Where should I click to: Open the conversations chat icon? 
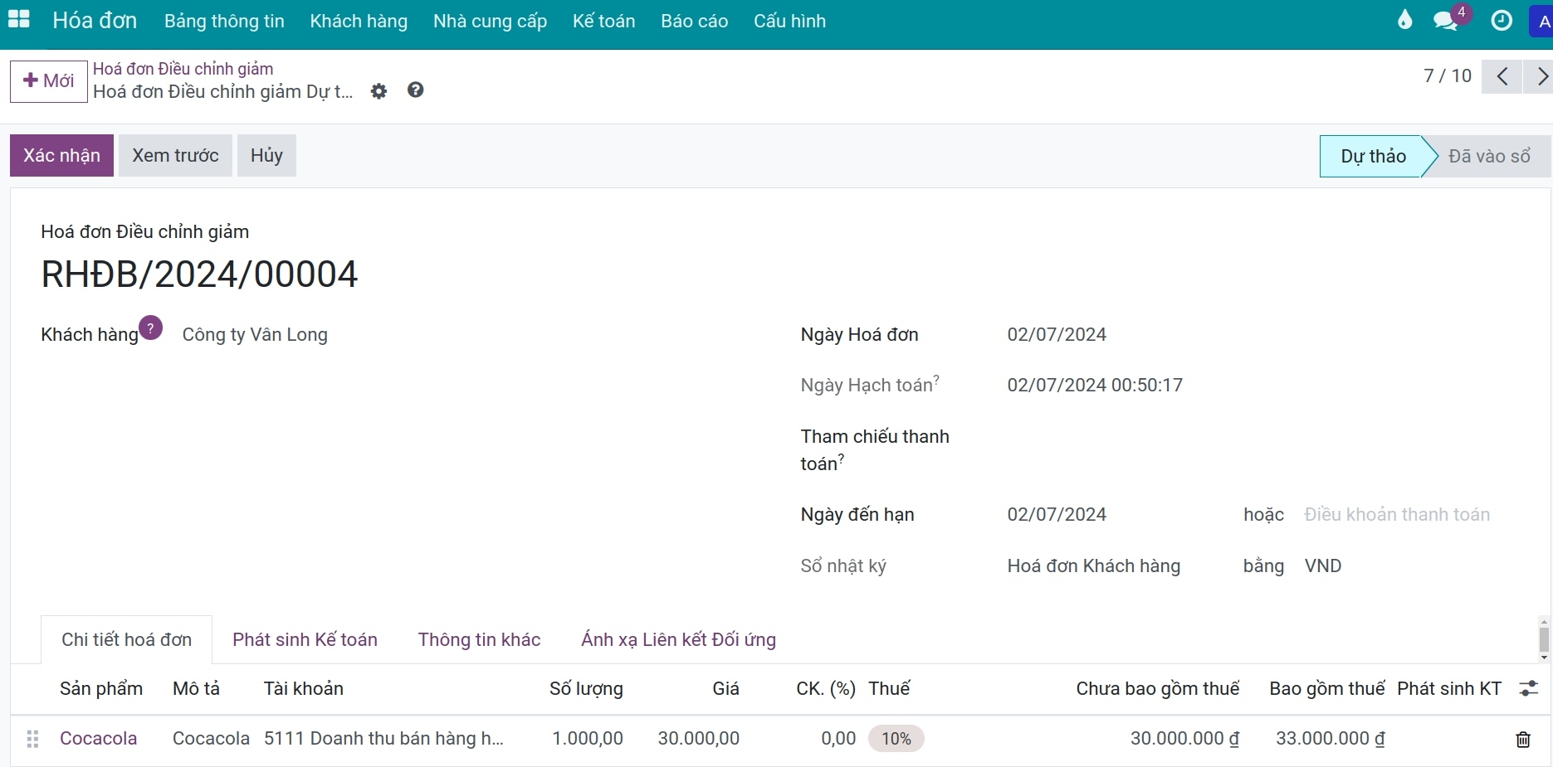coord(1446,22)
